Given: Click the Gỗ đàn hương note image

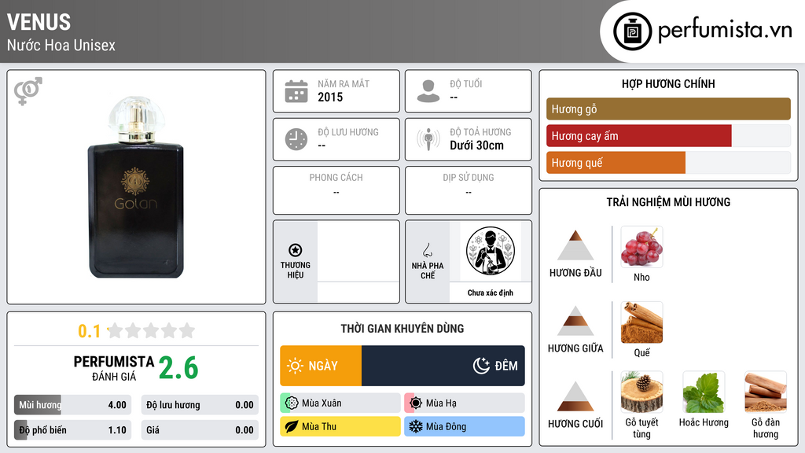Looking at the screenshot, I should pyautogui.click(x=766, y=392).
